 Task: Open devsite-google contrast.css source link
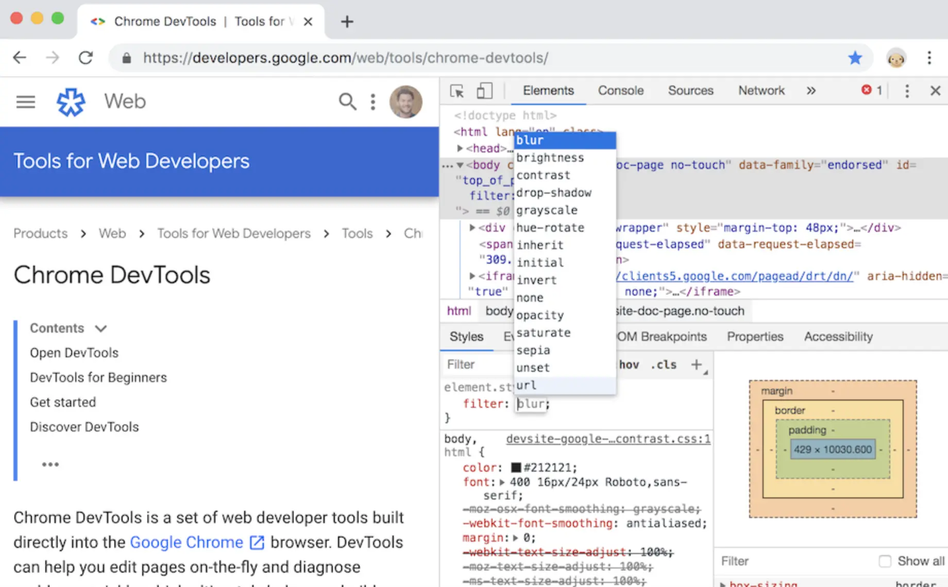click(608, 439)
